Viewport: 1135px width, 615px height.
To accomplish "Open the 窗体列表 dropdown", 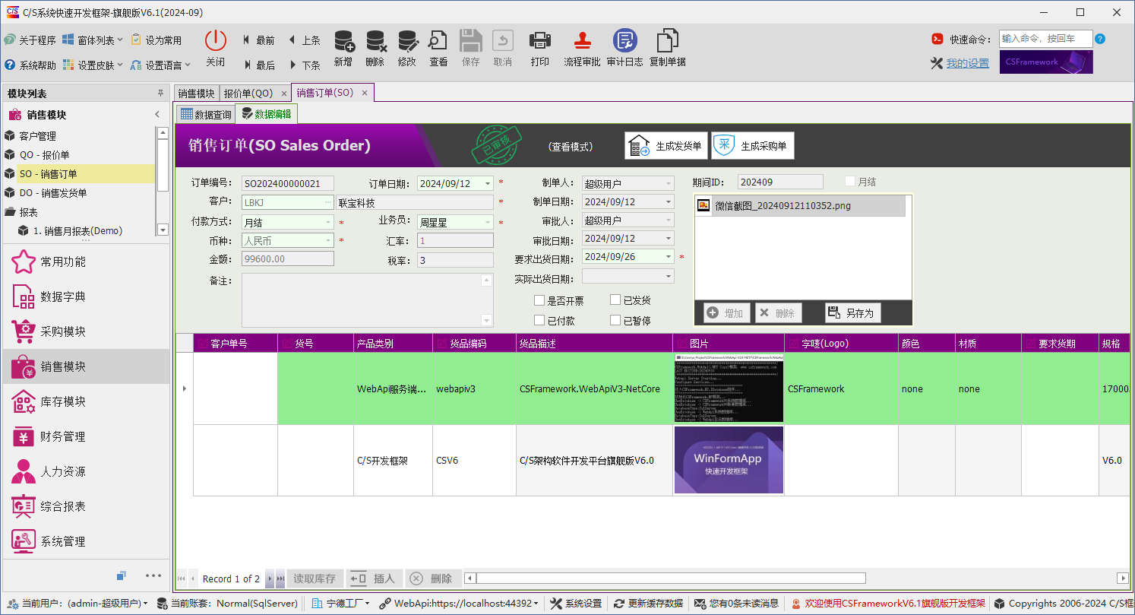I will [93, 40].
